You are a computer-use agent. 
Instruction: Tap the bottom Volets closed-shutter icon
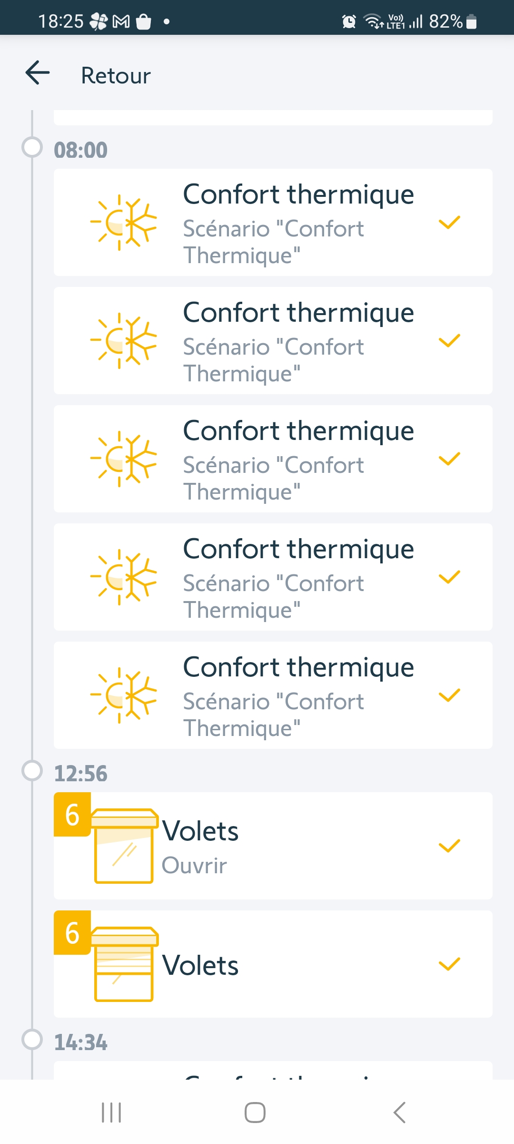coord(125,965)
